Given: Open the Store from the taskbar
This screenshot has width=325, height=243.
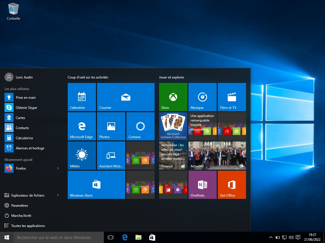Looking at the screenshot, I should click(152, 237).
